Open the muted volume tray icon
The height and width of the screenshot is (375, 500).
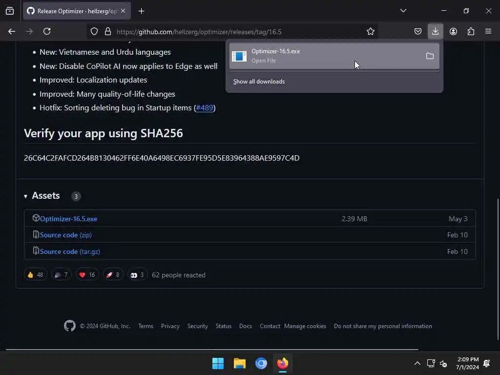443,363
